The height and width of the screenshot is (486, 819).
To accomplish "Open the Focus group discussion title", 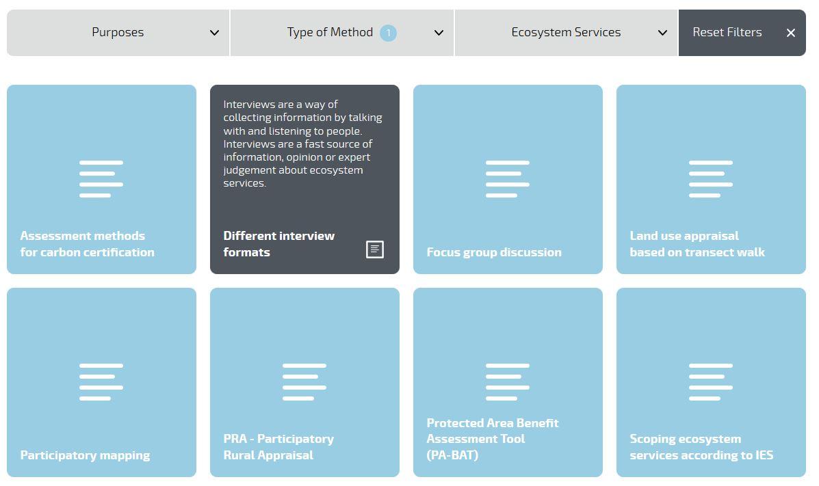I will coord(494,252).
